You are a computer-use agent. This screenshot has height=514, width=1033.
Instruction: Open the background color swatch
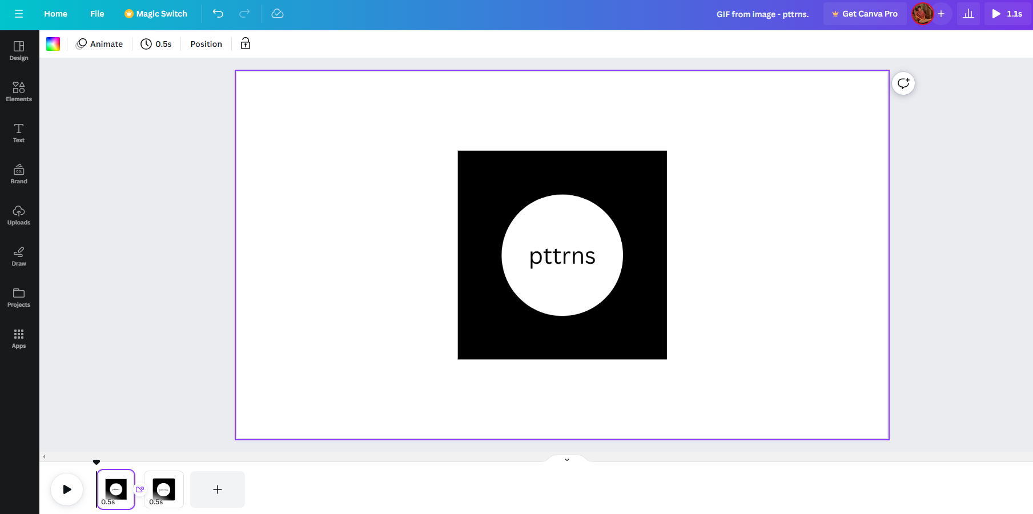click(53, 44)
